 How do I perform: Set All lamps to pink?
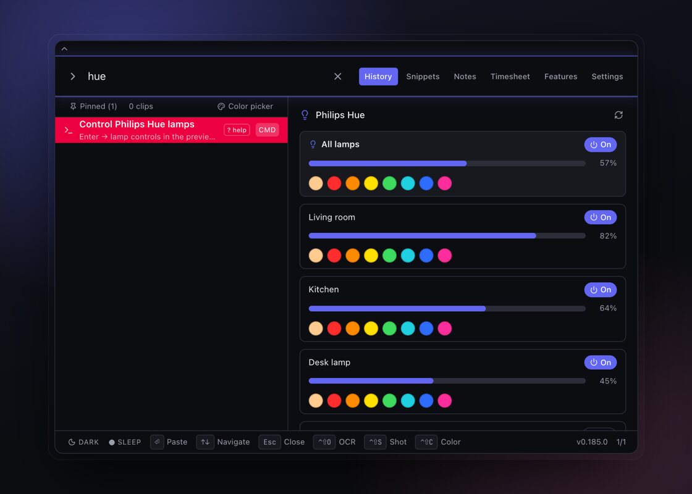pos(445,183)
